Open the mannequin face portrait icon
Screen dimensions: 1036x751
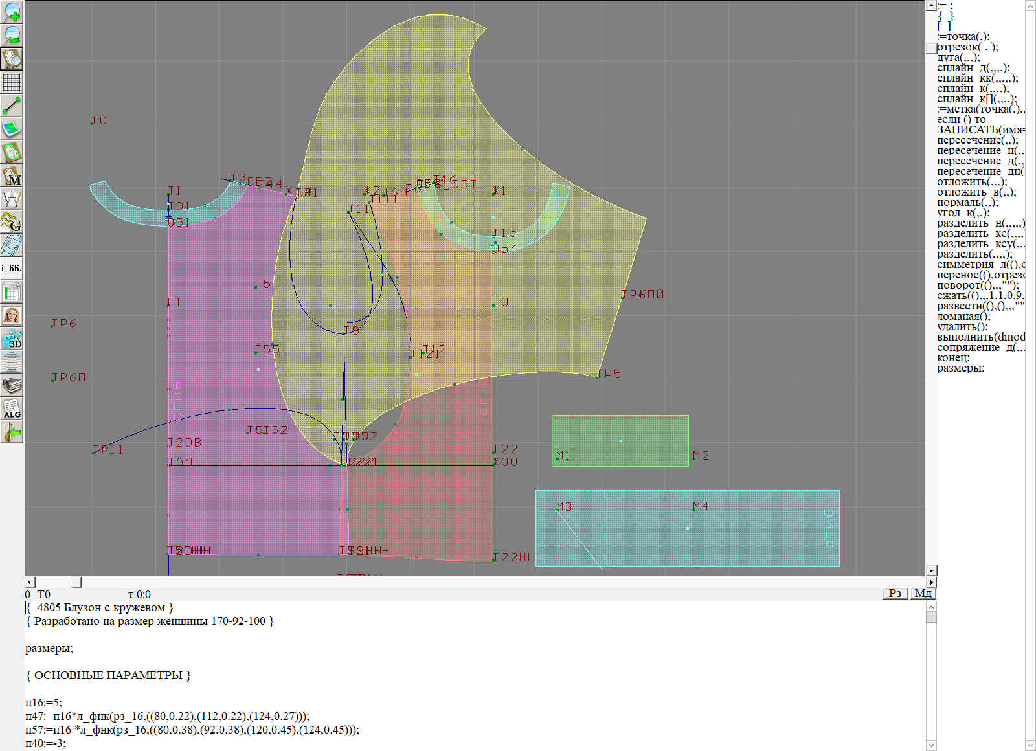12,315
